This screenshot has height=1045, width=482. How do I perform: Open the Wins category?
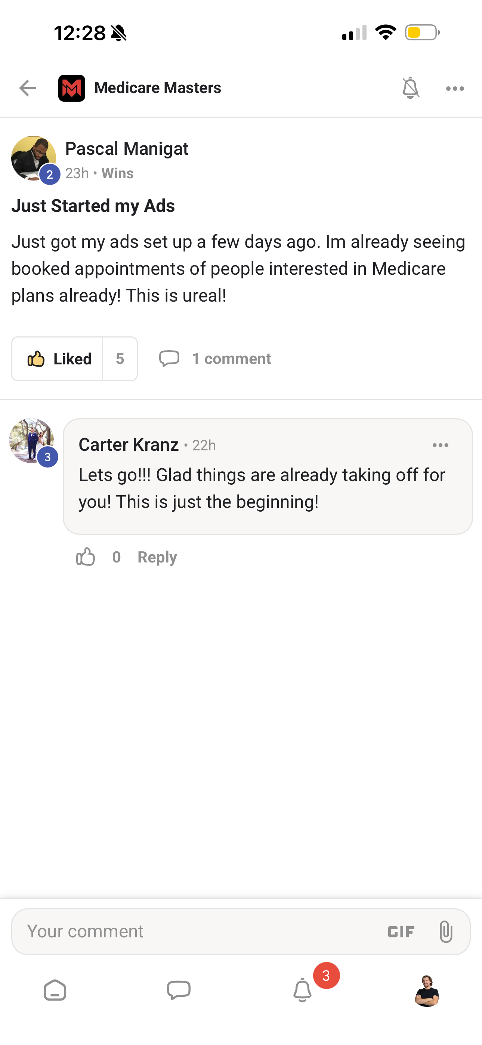tap(117, 174)
